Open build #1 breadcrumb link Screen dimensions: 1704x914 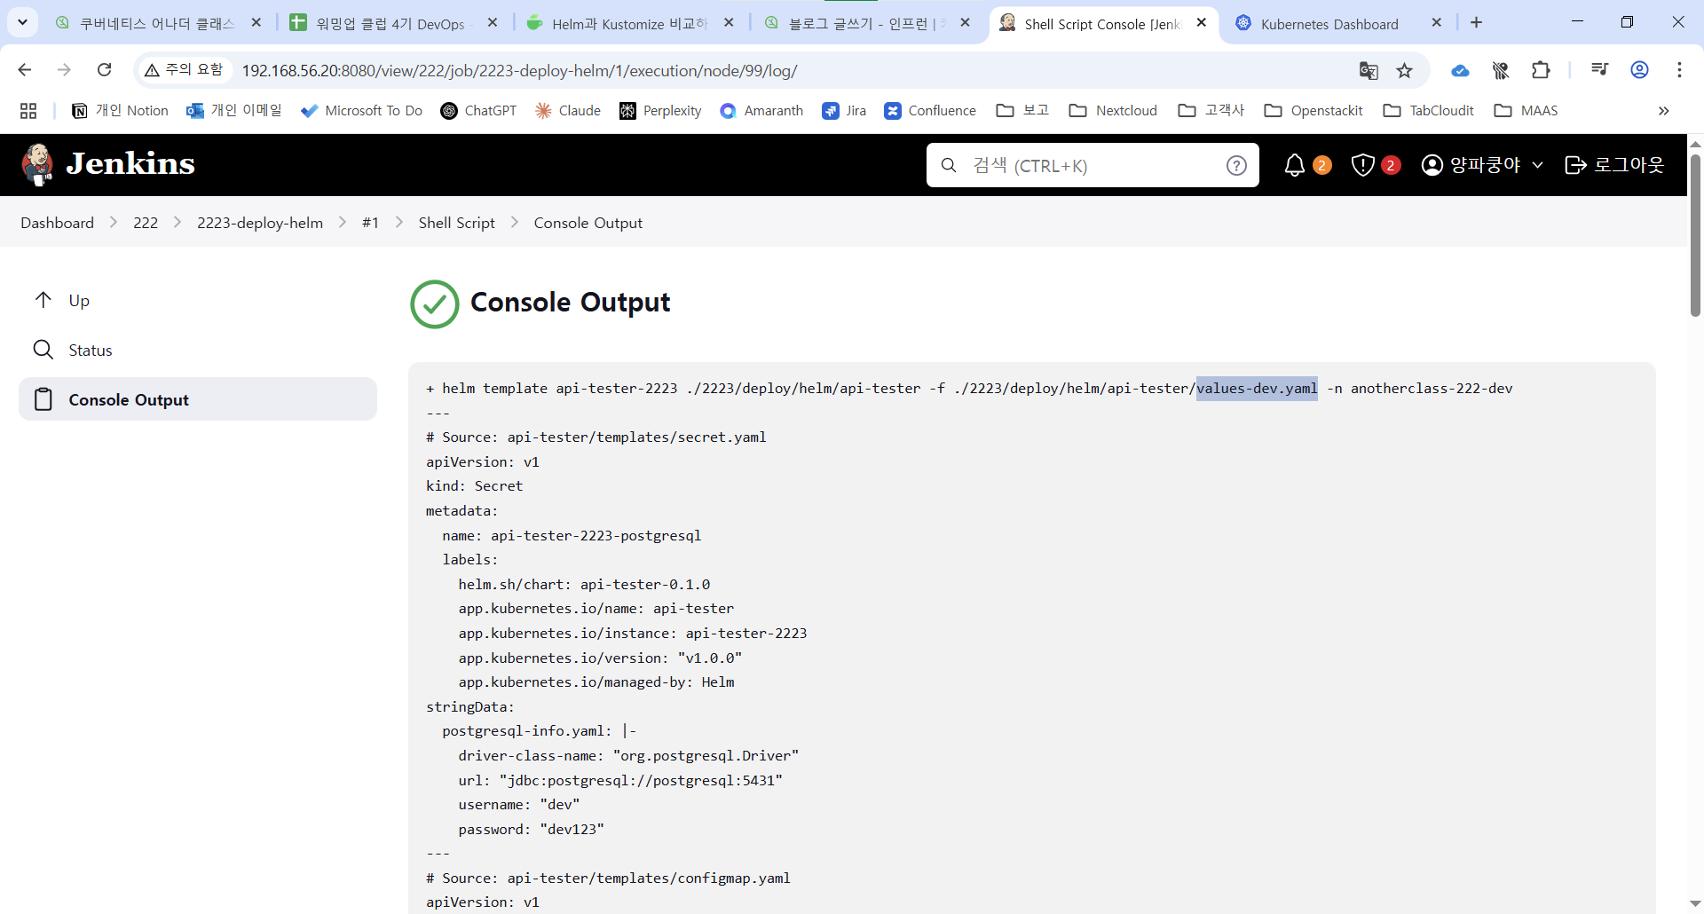click(370, 223)
